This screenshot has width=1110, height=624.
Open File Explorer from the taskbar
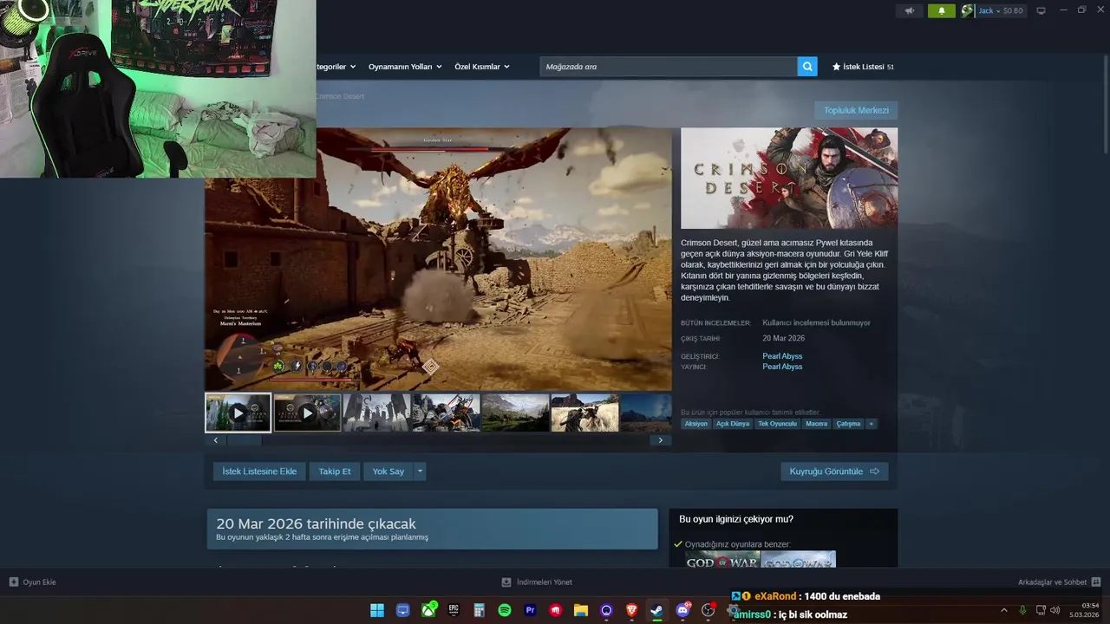pos(581,610)
